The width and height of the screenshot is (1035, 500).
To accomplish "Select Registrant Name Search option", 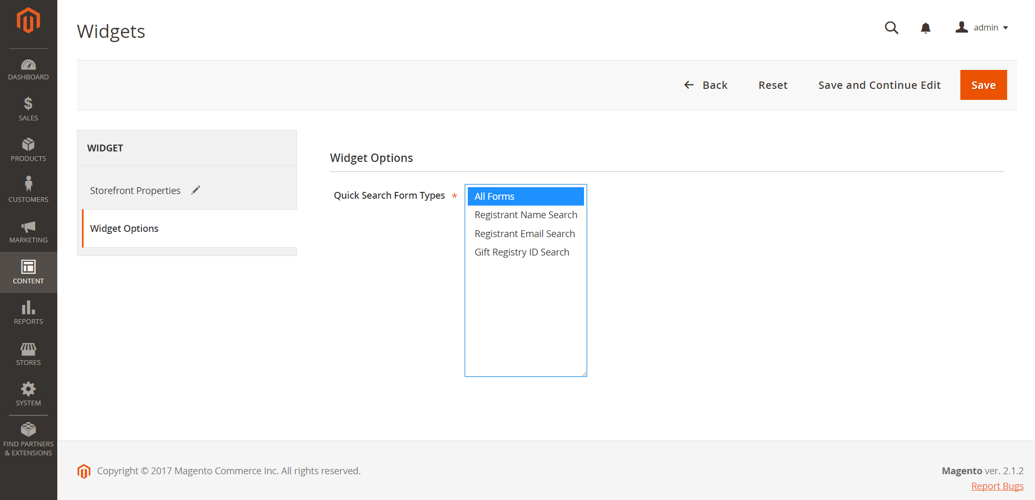I will (526, 215).
